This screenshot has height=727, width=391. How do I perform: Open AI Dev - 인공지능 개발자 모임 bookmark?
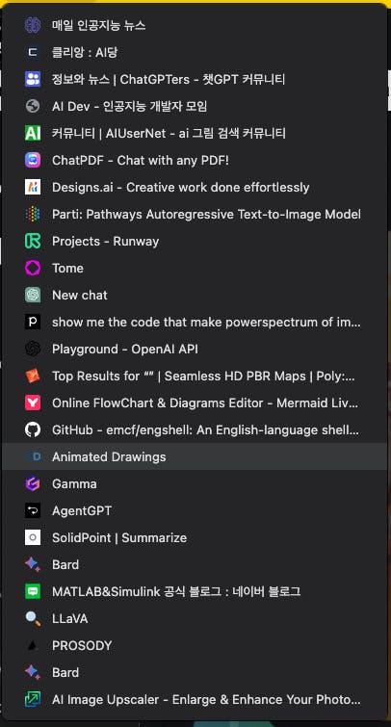click(195, 106)
